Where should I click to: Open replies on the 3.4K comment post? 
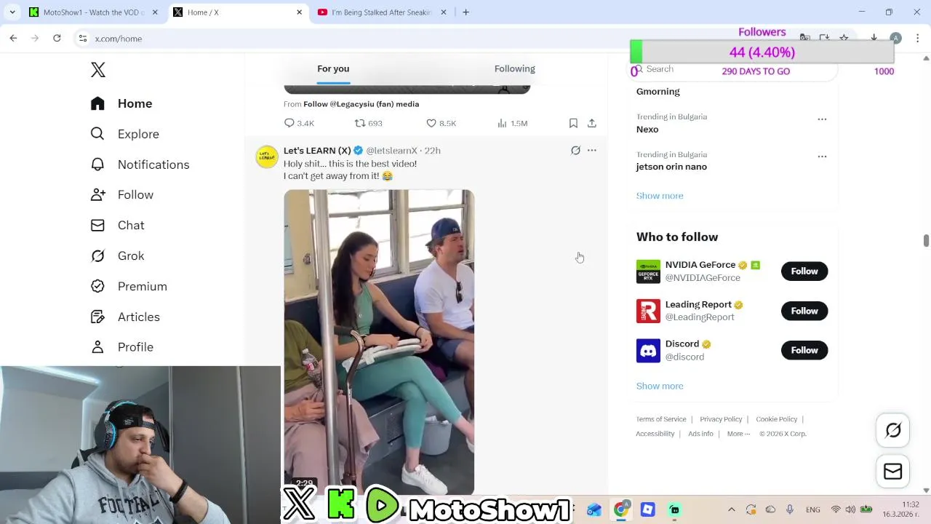[x=299, y=124]
